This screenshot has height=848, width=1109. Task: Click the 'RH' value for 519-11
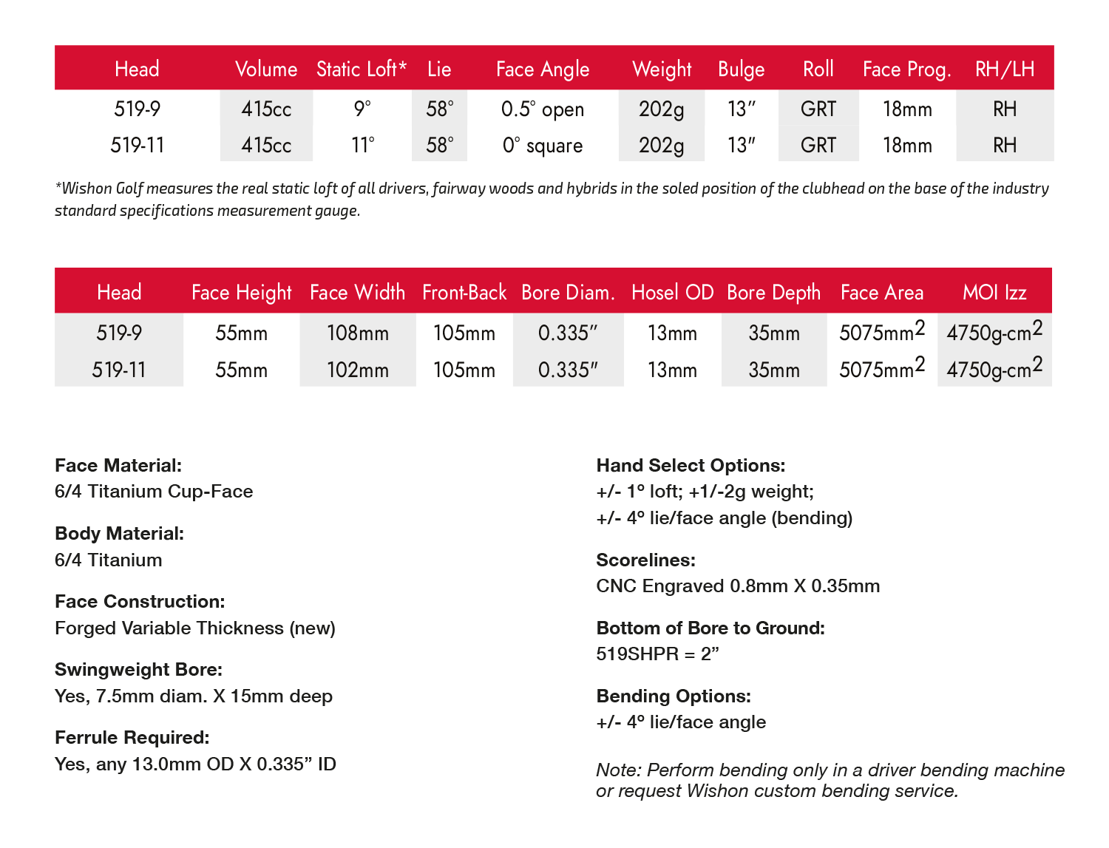point(1005,145)
